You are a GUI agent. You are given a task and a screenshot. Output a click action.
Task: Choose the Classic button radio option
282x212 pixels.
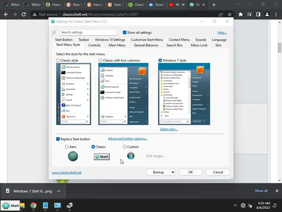coord(93,147)
